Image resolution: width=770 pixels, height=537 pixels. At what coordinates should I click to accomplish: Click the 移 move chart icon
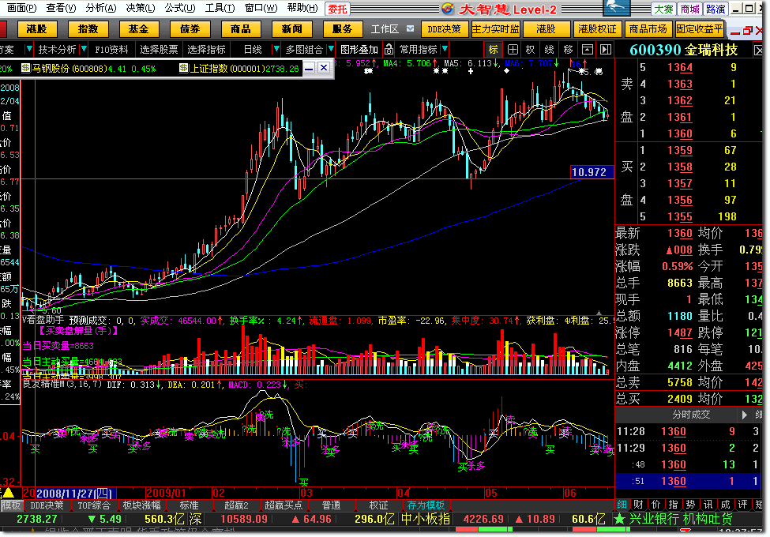pos(568,50)
